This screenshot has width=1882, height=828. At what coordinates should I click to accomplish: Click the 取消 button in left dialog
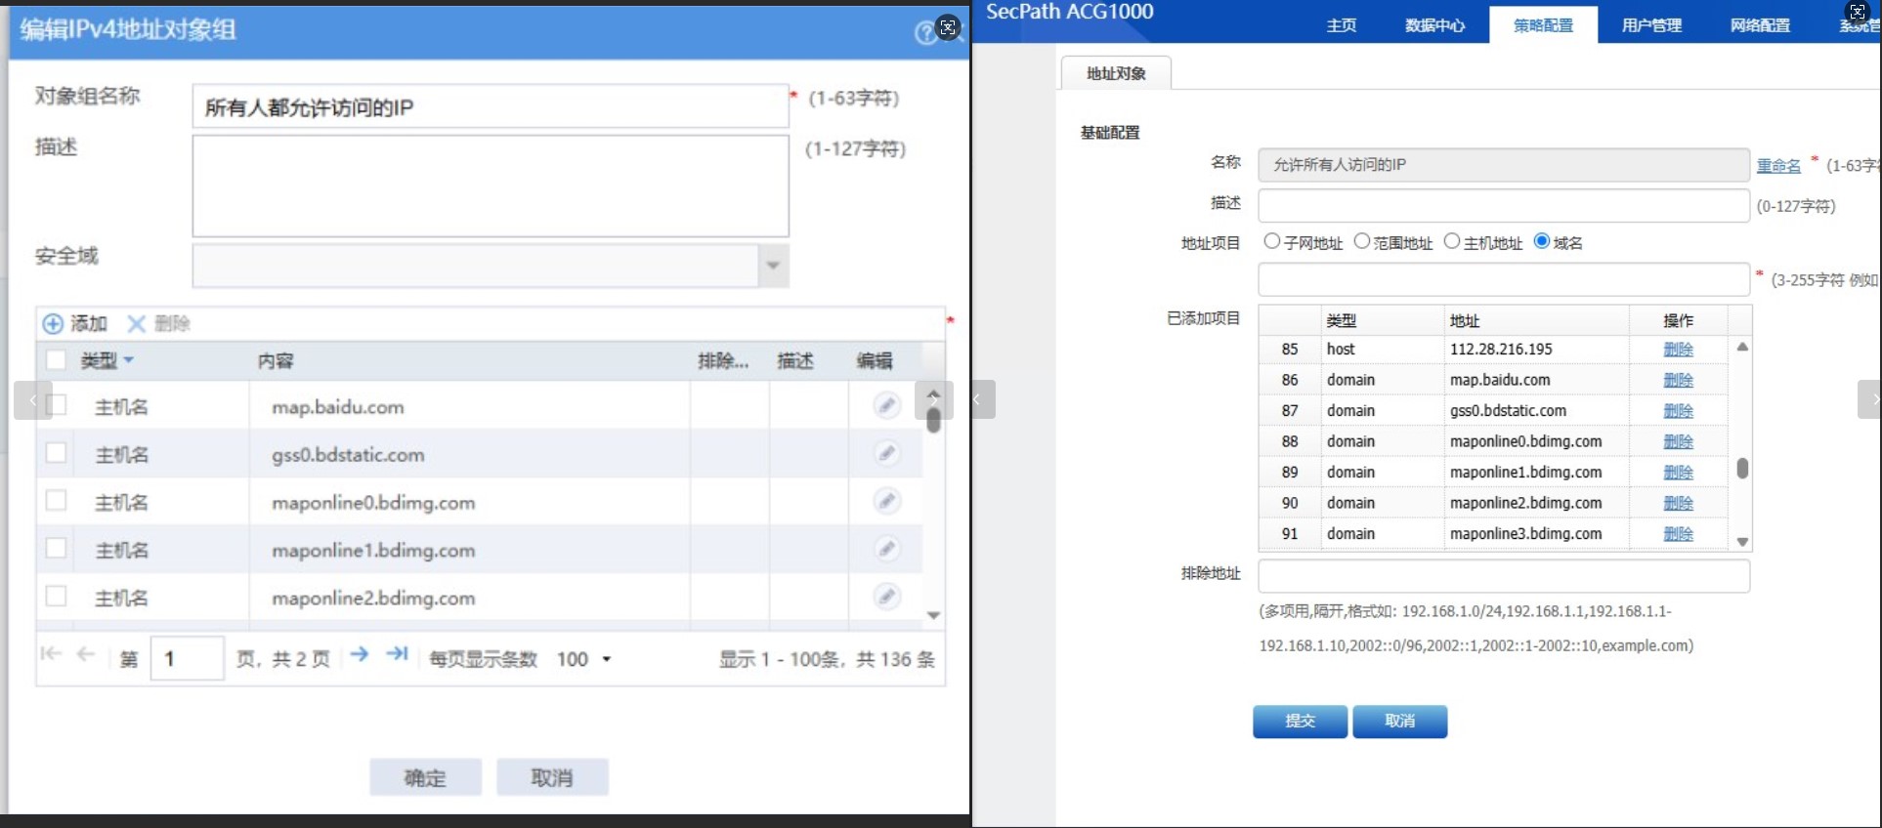click(x=552, y=777)
